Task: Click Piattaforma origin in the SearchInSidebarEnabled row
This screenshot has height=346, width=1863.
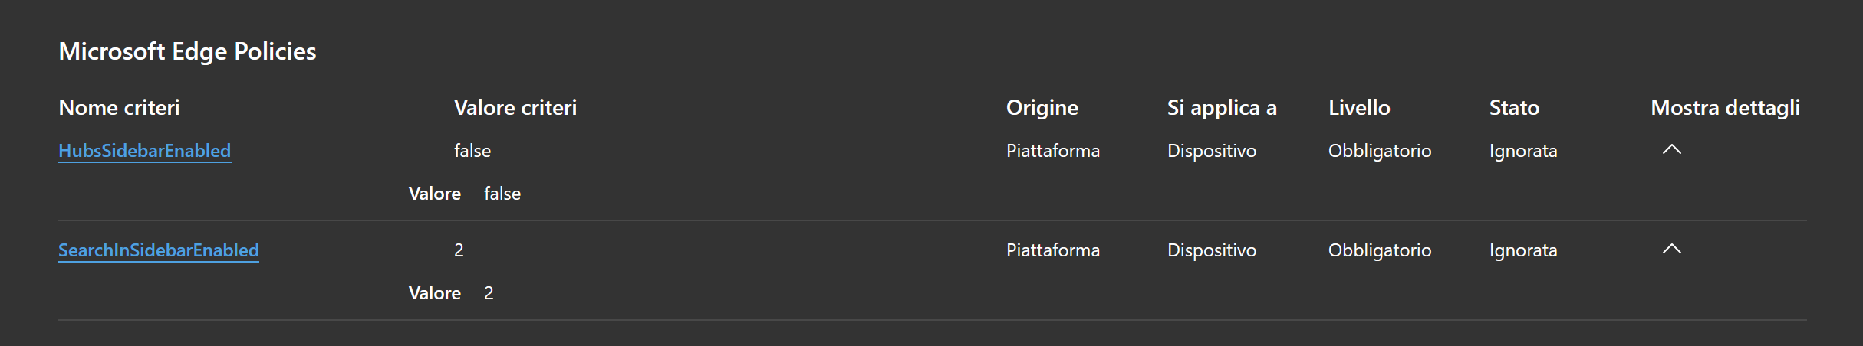Action: click(1052, 250)
